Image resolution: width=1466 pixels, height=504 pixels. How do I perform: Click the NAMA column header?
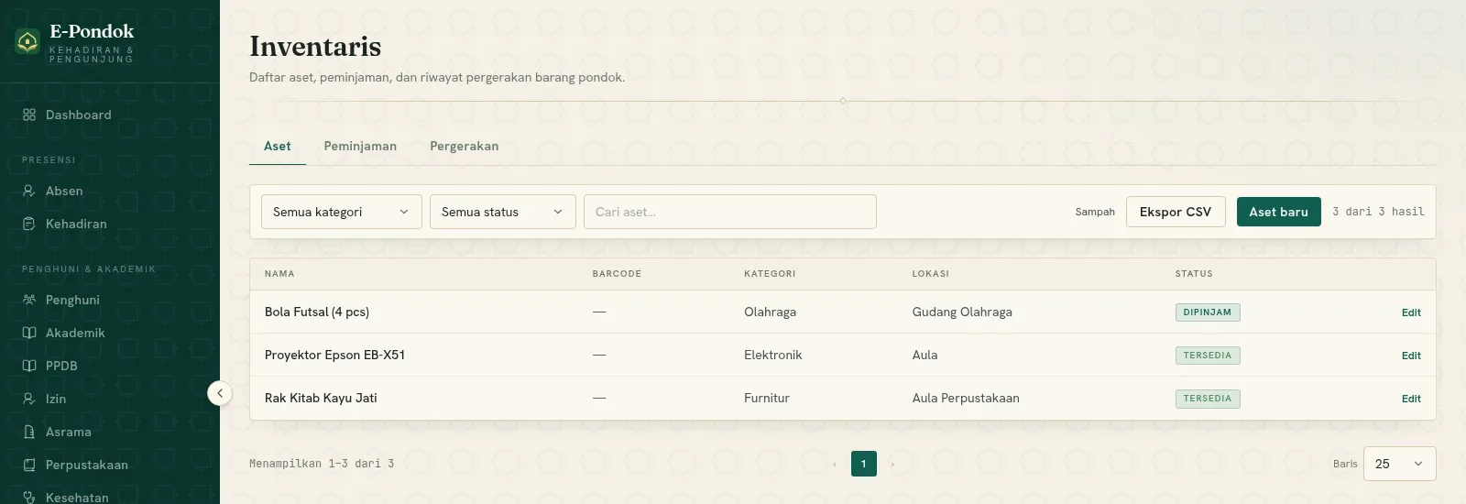point(279,274)
